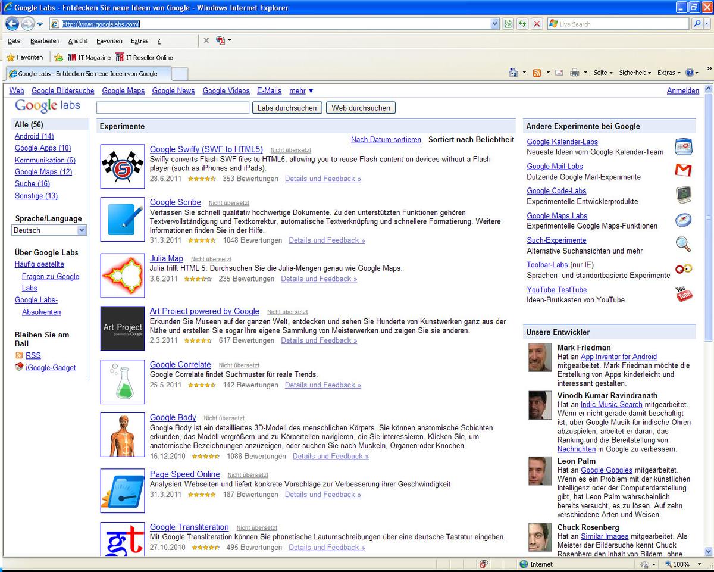Image resolution: width=714 pixels, height=572 pixels.
Task: Click the Google Code-Labs monitor icon
Action: [x=684, y=195]
